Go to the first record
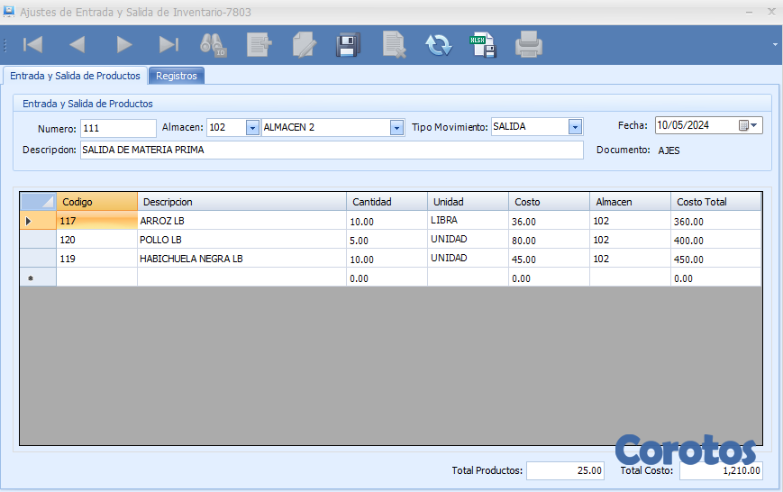Image resolution: width=783 pixels, height=492 pixels. [x=33, y=44]
